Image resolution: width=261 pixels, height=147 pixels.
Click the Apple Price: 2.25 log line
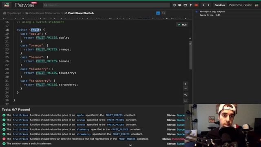(x=210, y=15)
